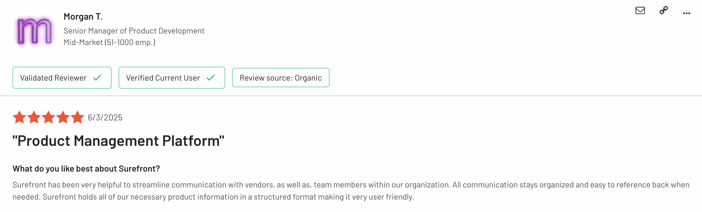The height and width of the screenshot is (212, 702).
Task: Click the fourth orange rating star
Action: (63, 117)
